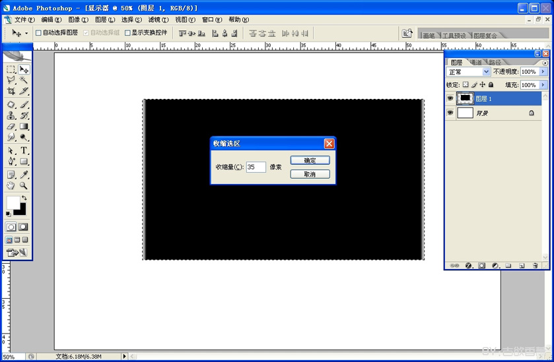
Task: Jump to ImageReady button in toolbox
Action: pos(17,253)
